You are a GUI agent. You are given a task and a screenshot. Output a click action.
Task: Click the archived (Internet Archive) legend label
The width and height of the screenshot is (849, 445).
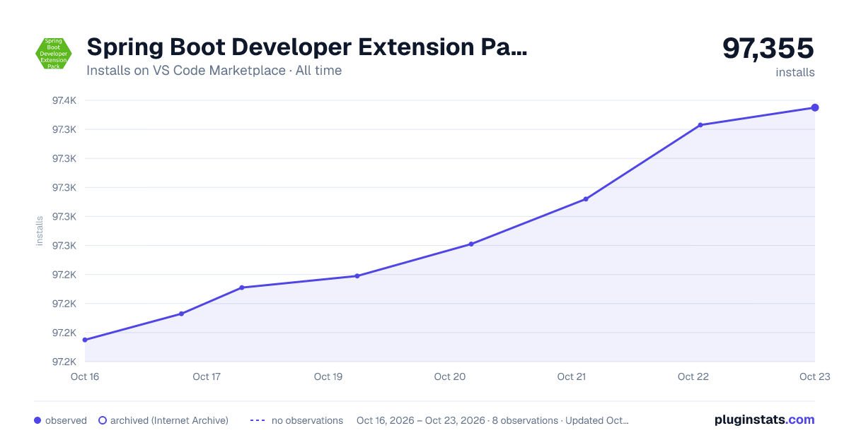[169, 420]
